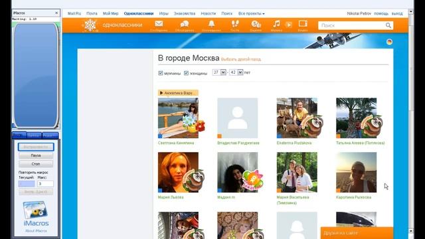This screenshot has height=239, width=425.
Task: Click the Ekaterina Rudakova name link
Action: click(294, 143)
